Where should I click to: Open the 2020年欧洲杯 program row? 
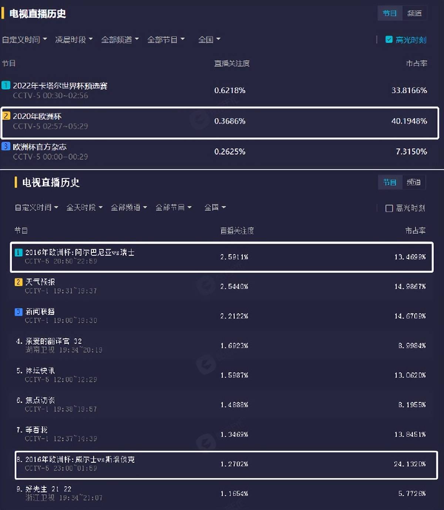click(220, 123)
